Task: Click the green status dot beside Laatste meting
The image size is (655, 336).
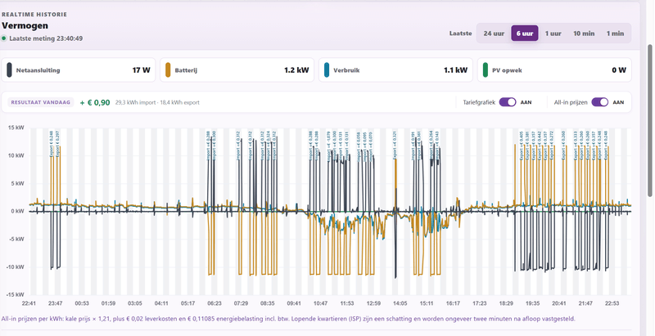Action: [4, 38]
